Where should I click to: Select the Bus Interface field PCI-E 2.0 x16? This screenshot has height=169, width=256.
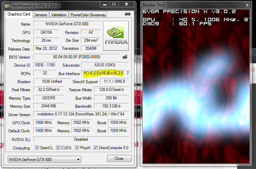(103, 73)
